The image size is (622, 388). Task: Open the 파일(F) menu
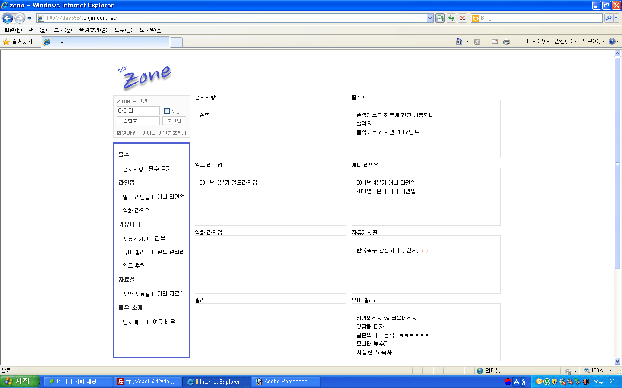point(13,30)
